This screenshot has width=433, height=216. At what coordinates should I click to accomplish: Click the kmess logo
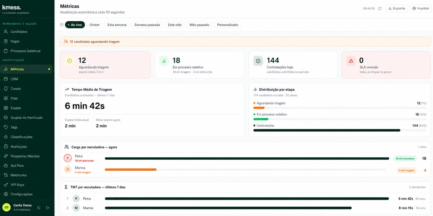click(x=12, y=7)
